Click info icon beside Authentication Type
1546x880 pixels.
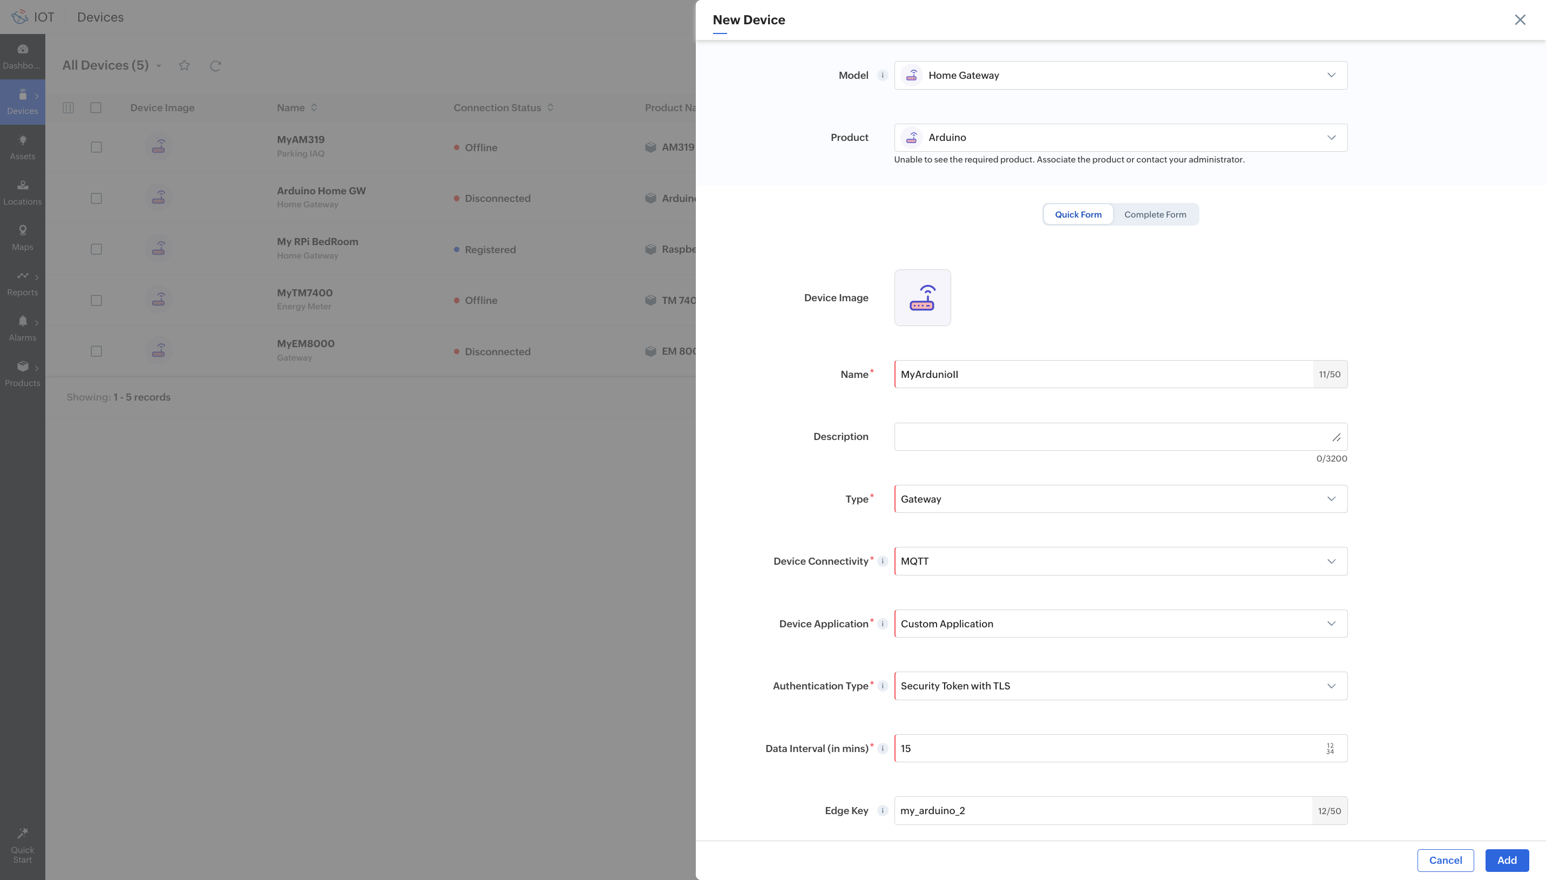(x=882, y=686)
